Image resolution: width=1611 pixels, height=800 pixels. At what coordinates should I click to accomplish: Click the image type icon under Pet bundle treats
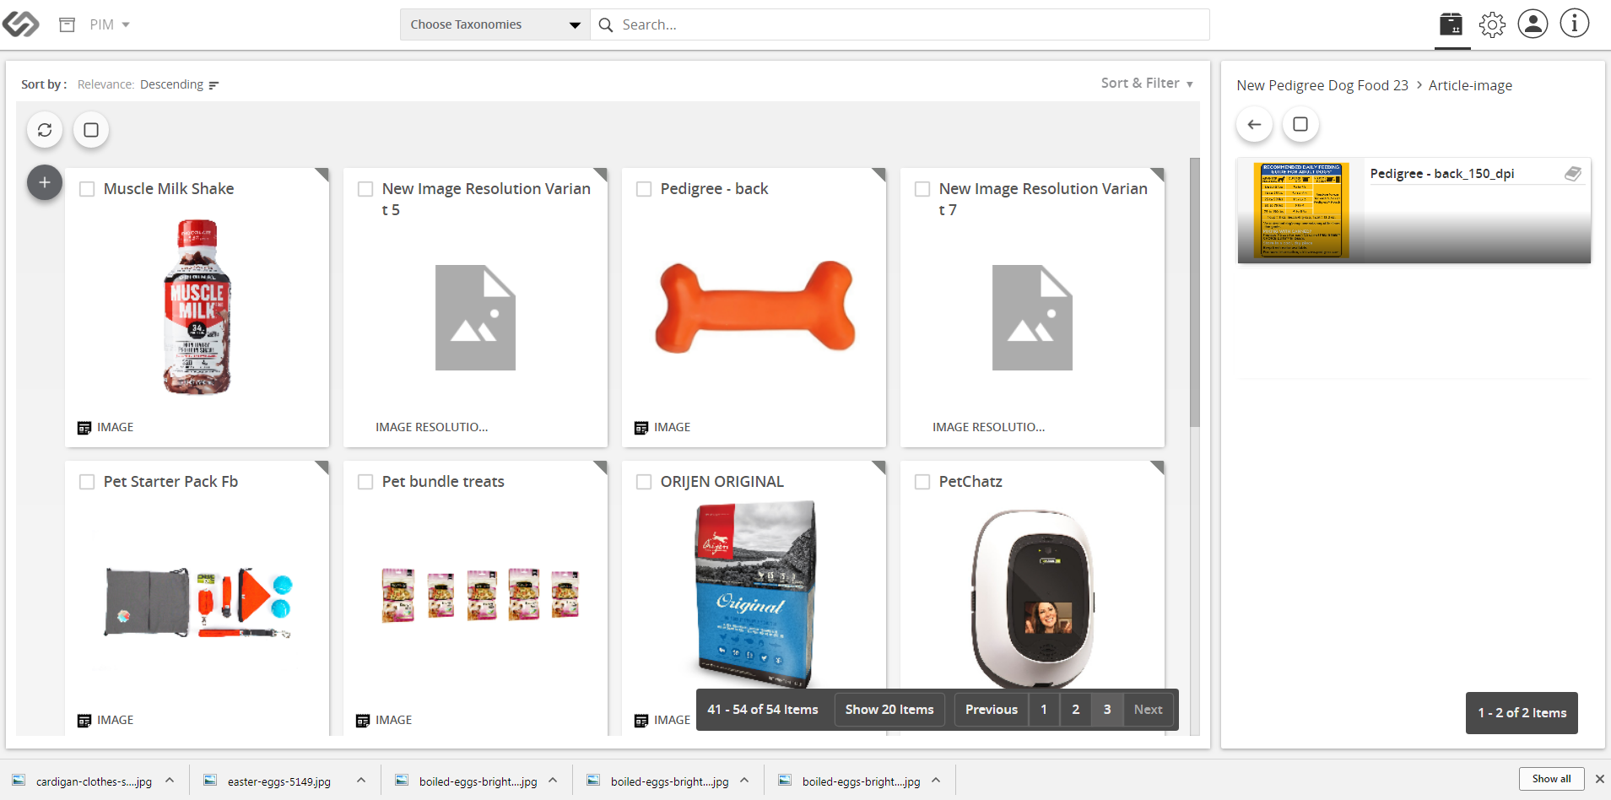(363, 721)
